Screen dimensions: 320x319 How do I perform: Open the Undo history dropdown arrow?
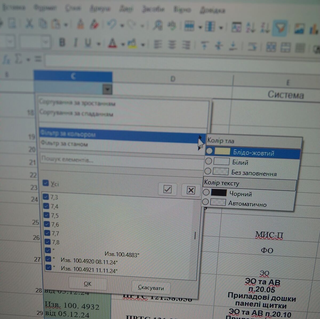coord(122,26)
